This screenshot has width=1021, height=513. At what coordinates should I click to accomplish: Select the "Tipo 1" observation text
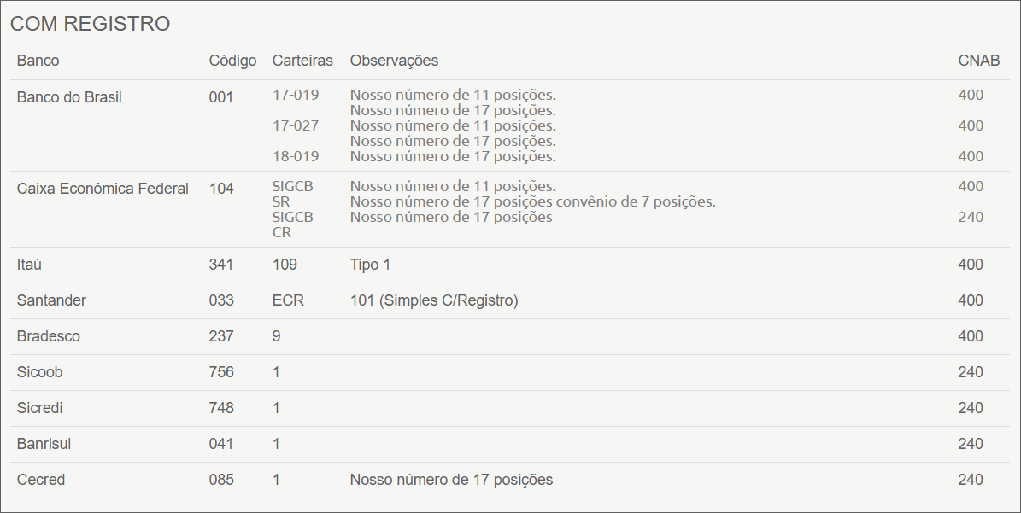(x=370, y=265)
